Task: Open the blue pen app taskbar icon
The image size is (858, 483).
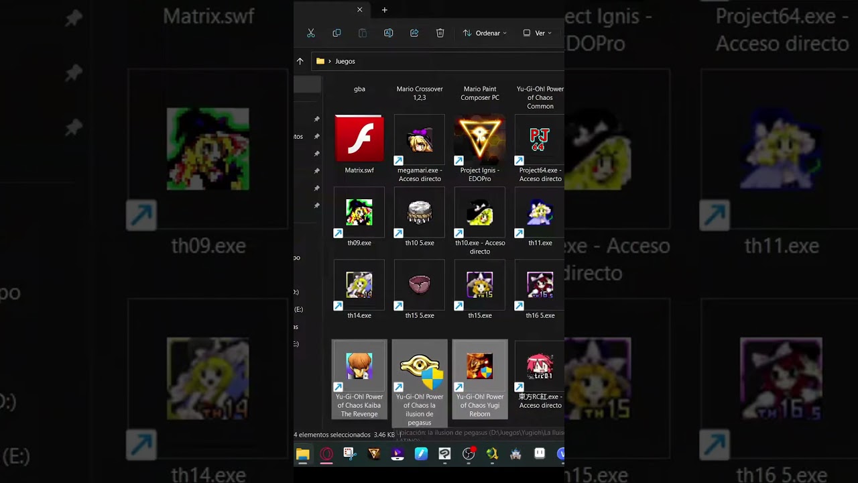Action: 421,454
